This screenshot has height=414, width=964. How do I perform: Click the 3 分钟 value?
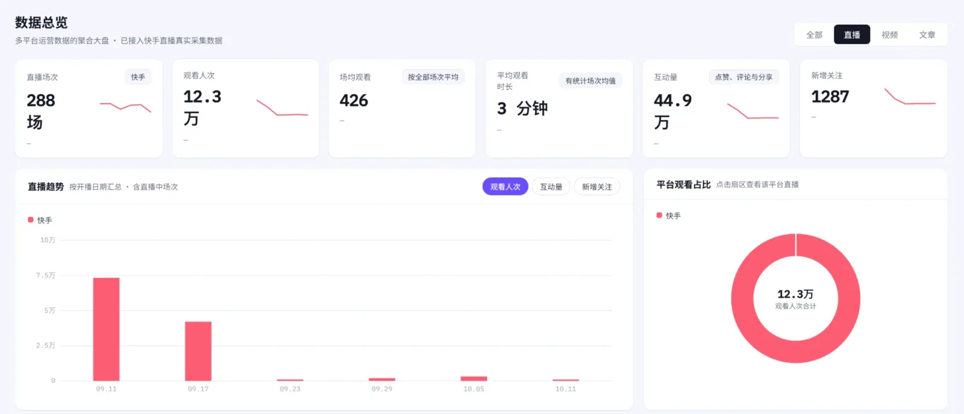[522, 108]
